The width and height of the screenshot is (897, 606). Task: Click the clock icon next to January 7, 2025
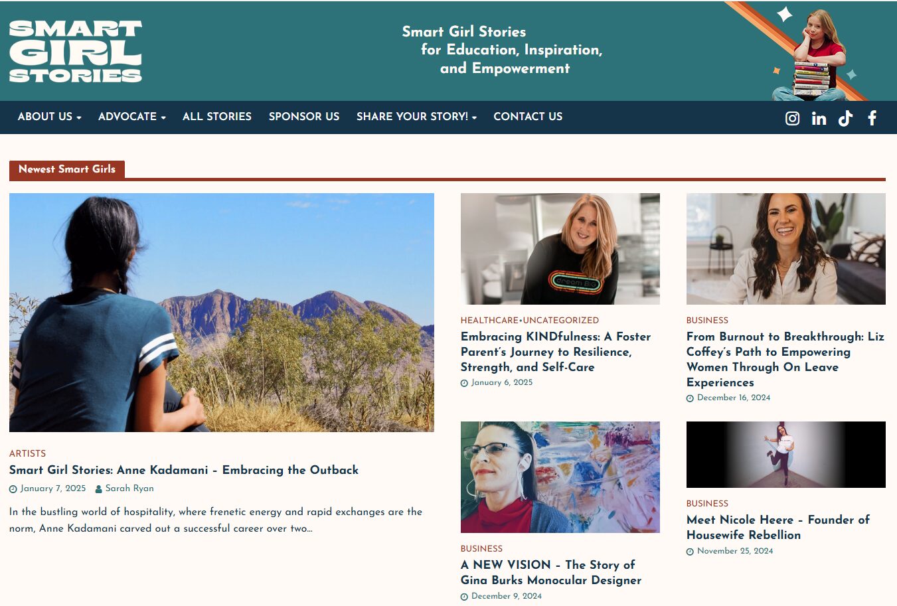[13, 489]
